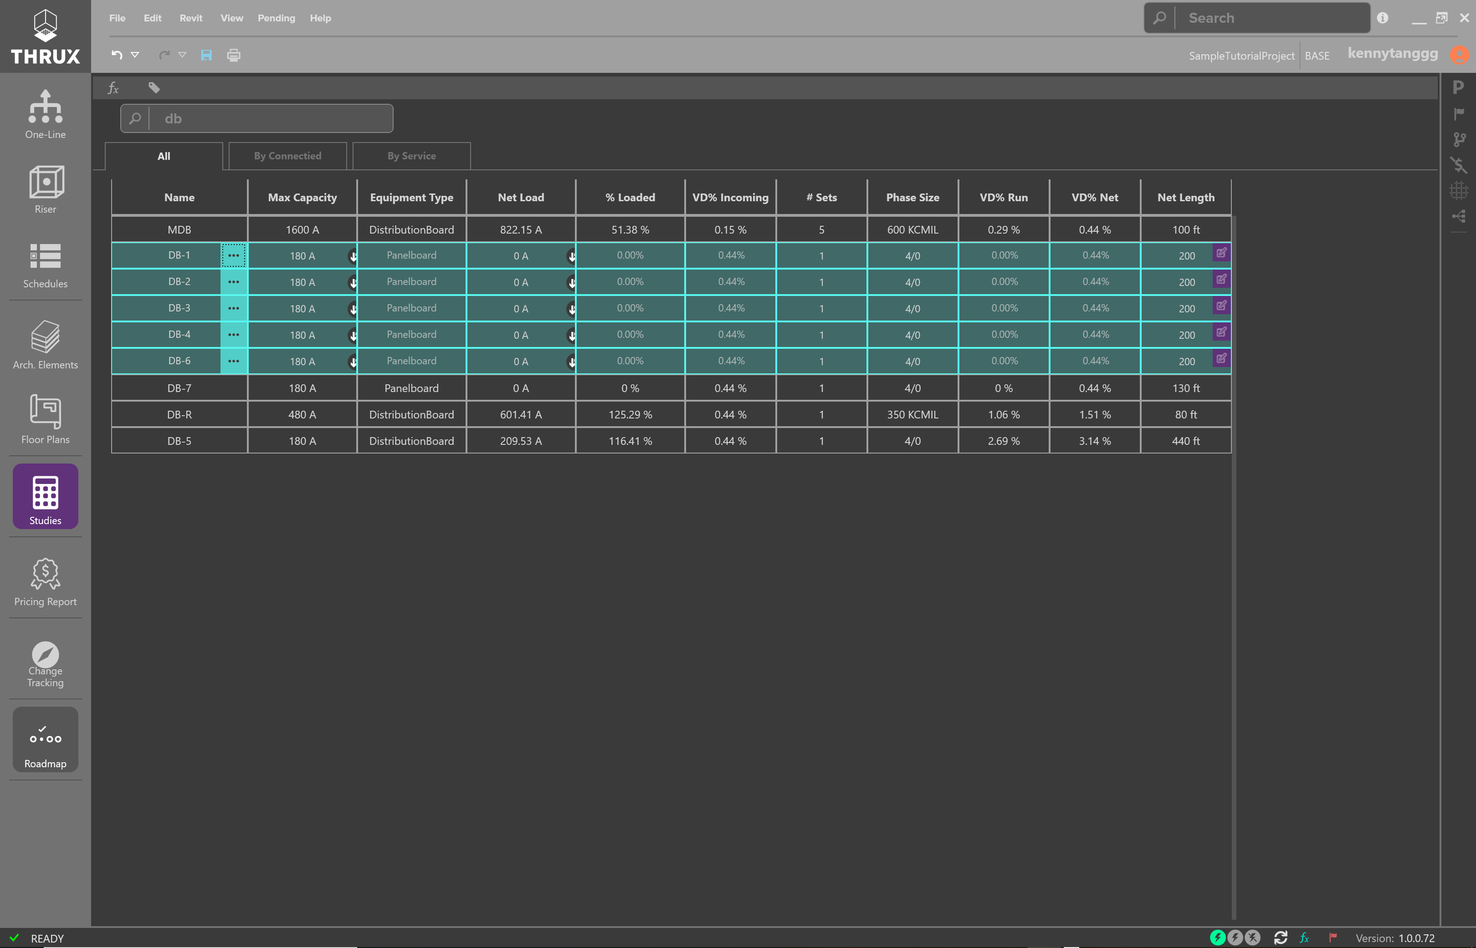Click the kennytanggg username
Viewport: 1476px width, 948px height.
click(1393, 54)
